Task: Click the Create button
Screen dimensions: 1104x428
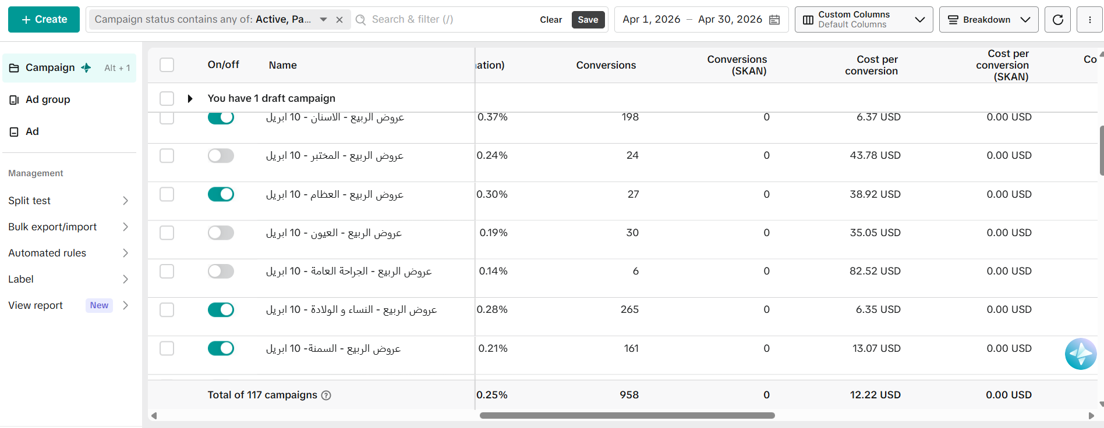Action: pos(44,19)
